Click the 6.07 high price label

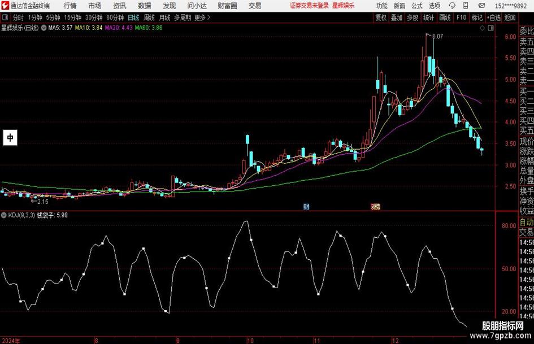coord(437,36)
